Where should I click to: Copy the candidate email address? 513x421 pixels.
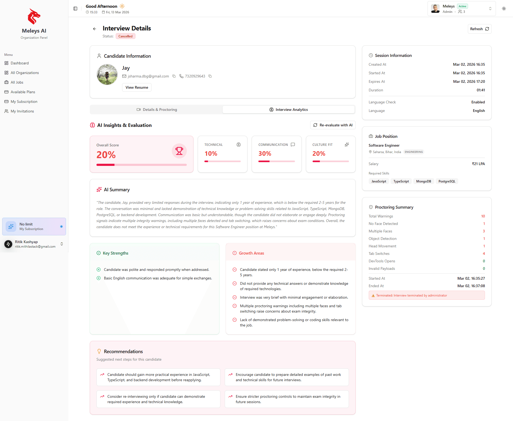(x=174, y=76)
